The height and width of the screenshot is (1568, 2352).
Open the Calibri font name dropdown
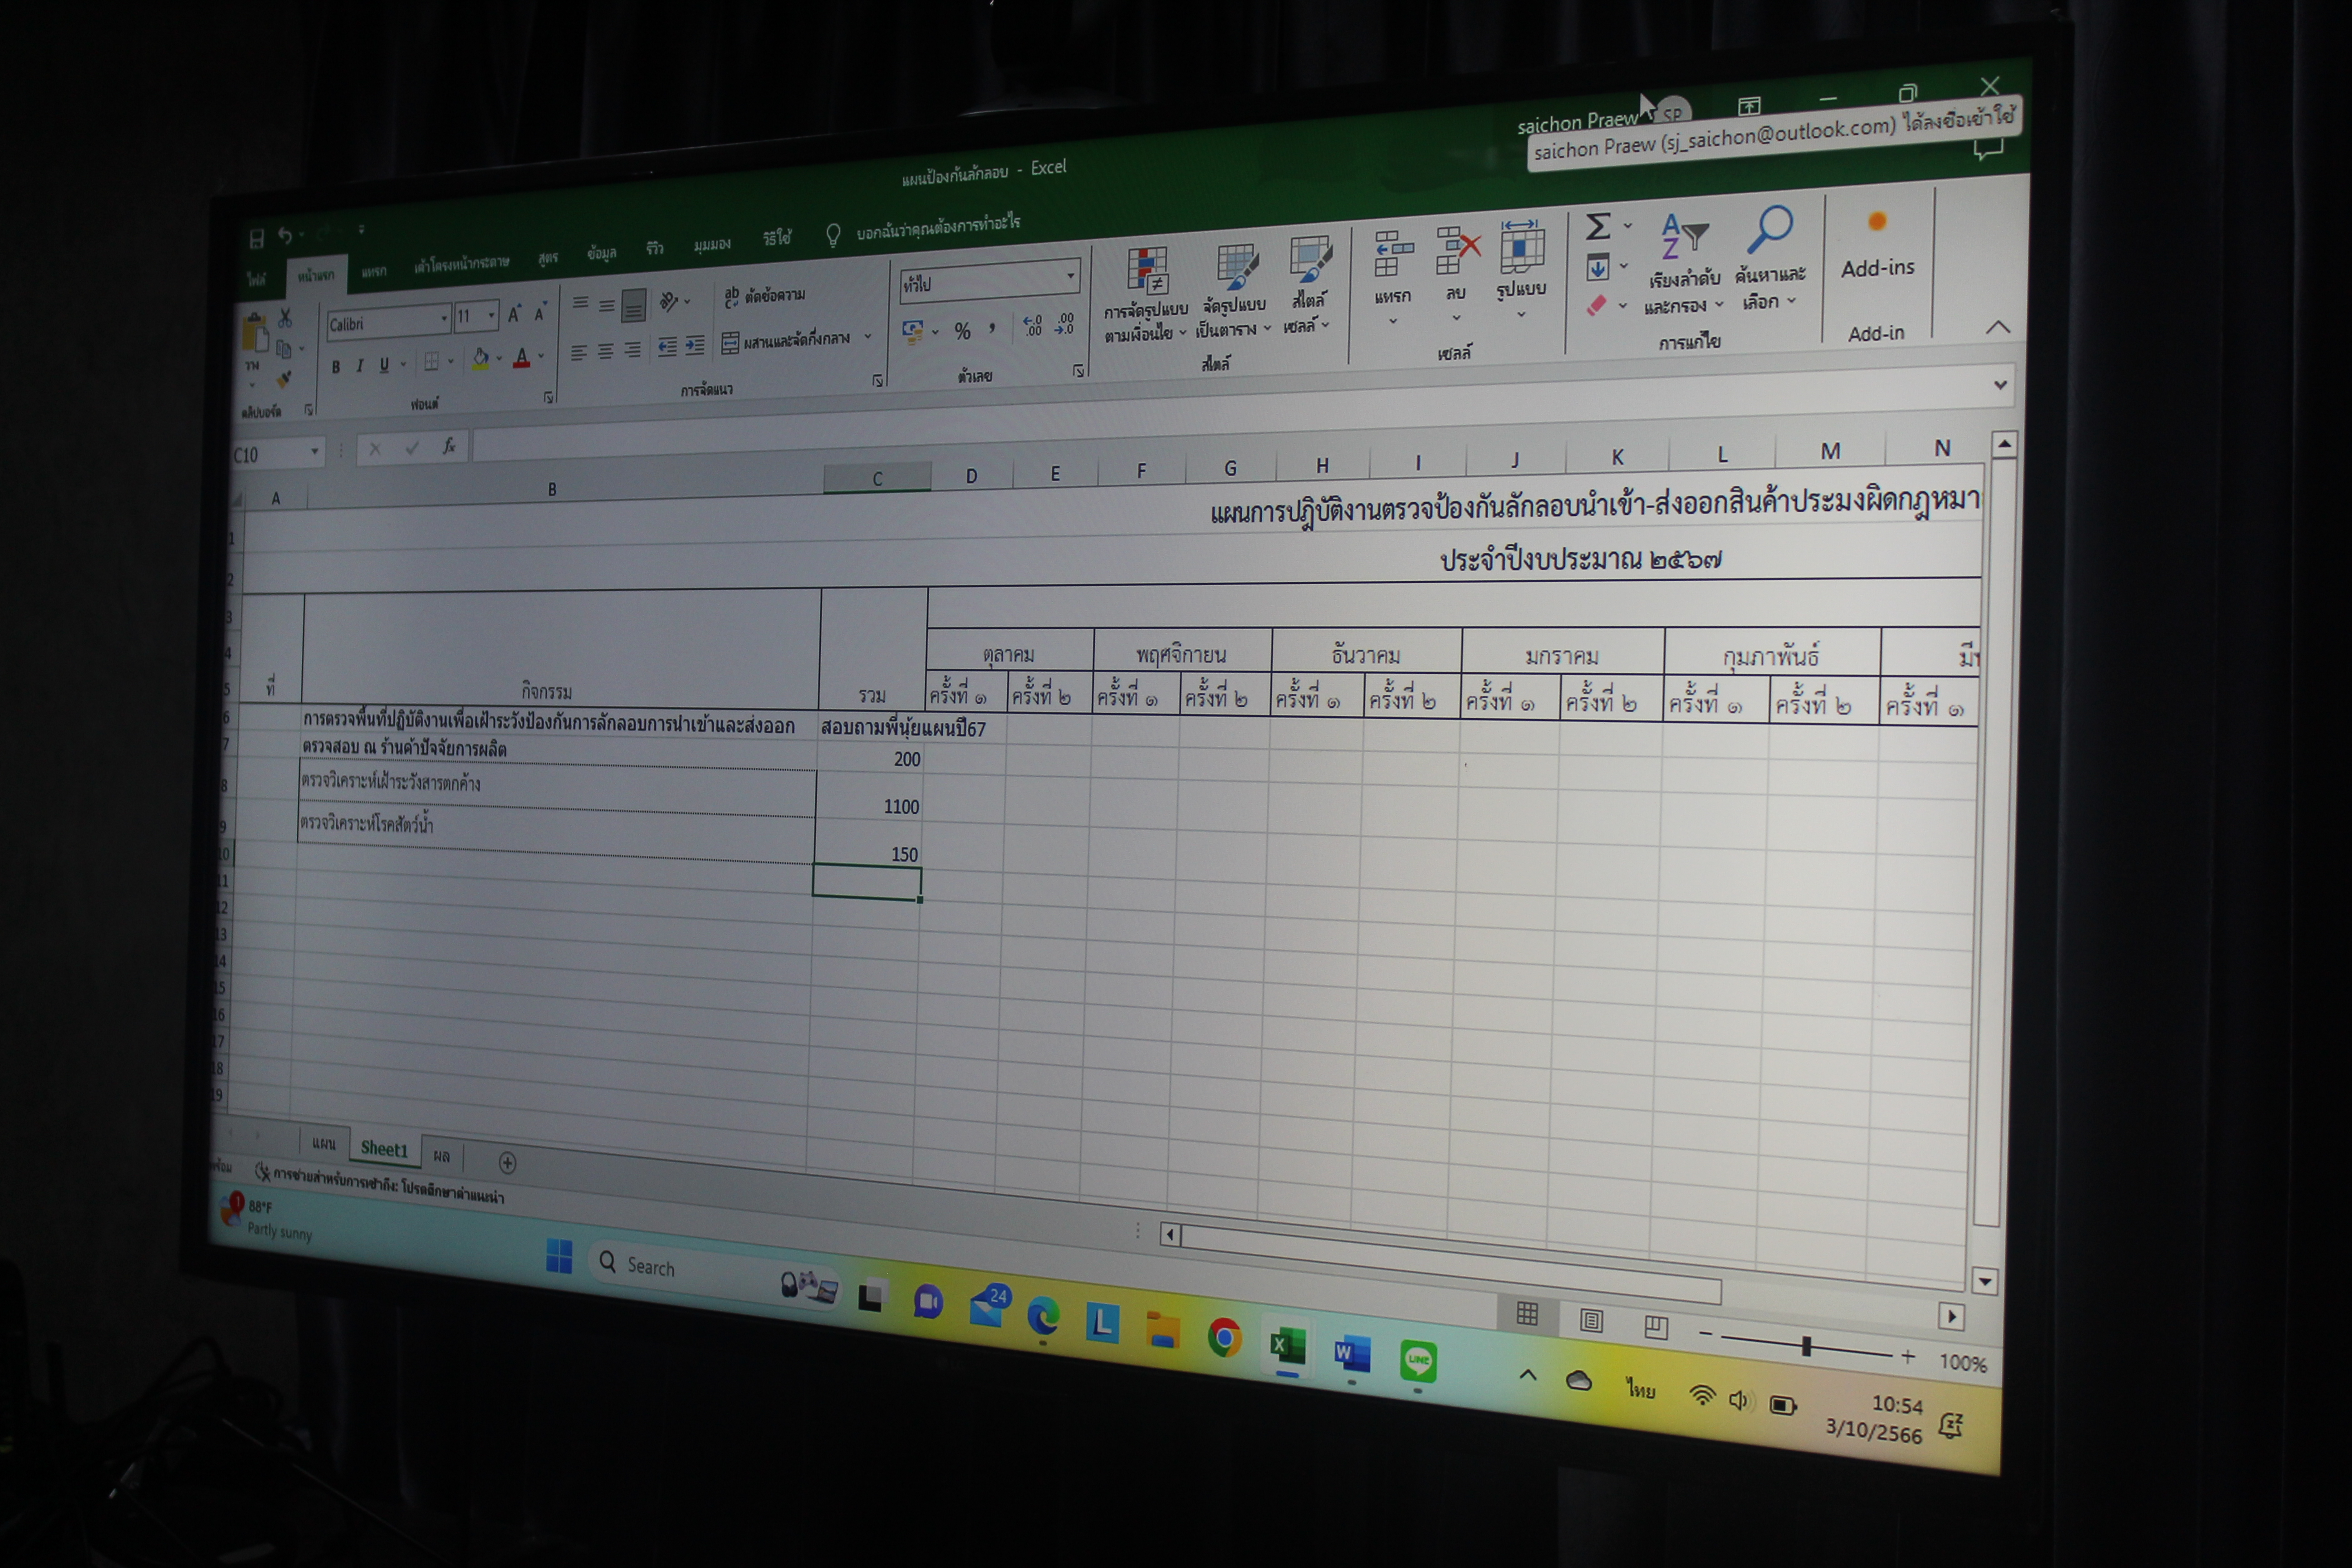(444, 319)
